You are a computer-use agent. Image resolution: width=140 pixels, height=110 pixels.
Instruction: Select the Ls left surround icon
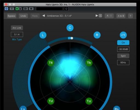pos(23,108)
